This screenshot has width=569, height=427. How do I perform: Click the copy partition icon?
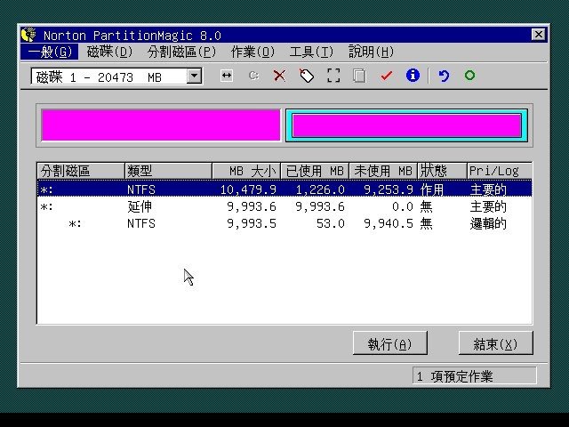tap(359, 76)
